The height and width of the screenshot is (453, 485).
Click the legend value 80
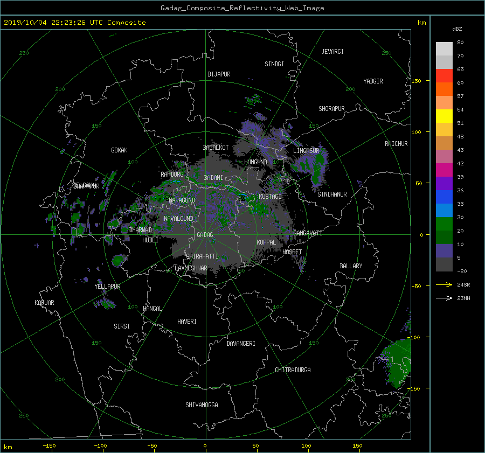[x=460, y=43]
